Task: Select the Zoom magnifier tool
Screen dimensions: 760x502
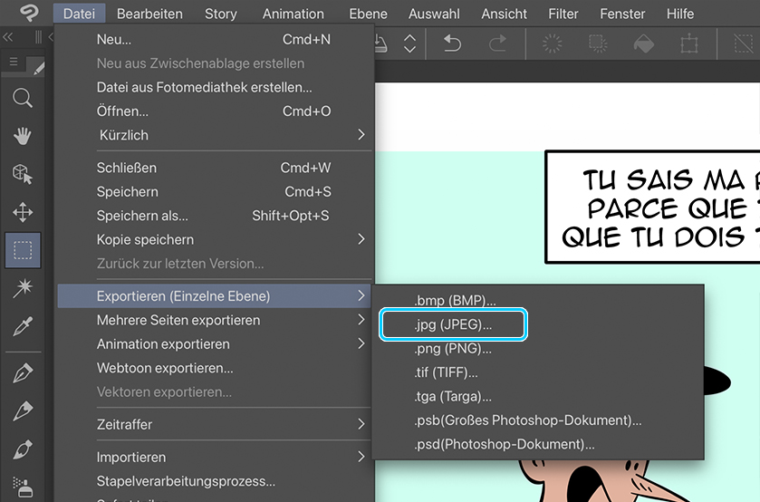Action: click(23, 98)
